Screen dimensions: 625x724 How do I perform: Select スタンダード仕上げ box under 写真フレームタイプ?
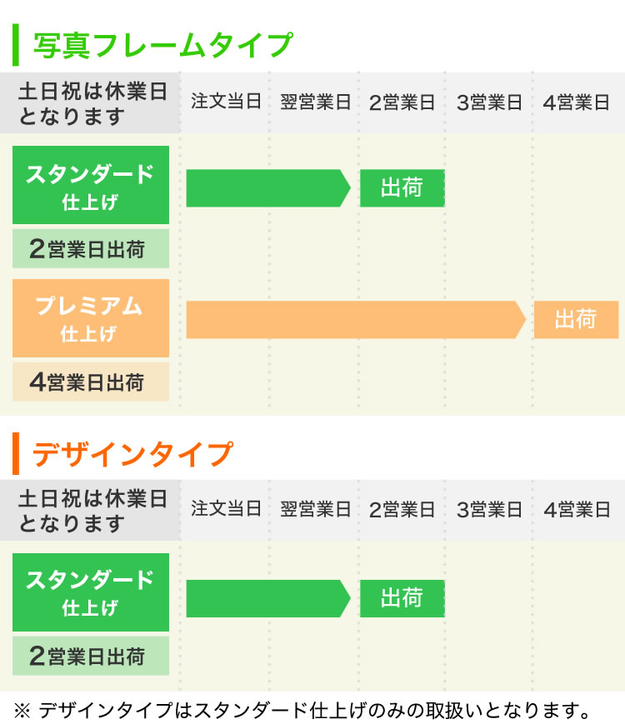coord(91,186)
